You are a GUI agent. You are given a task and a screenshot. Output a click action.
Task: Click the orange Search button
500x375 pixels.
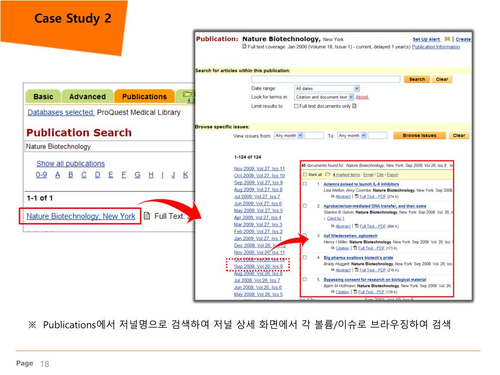(x=417, y=79)
